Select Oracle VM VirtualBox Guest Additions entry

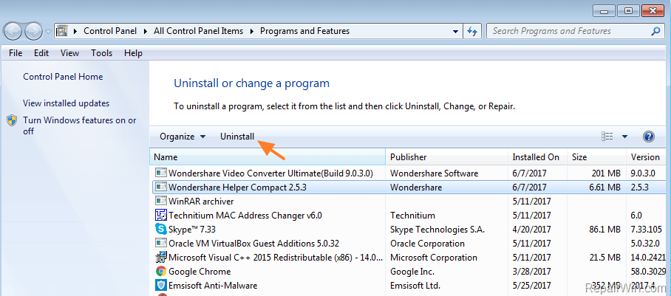click(411, 244)
